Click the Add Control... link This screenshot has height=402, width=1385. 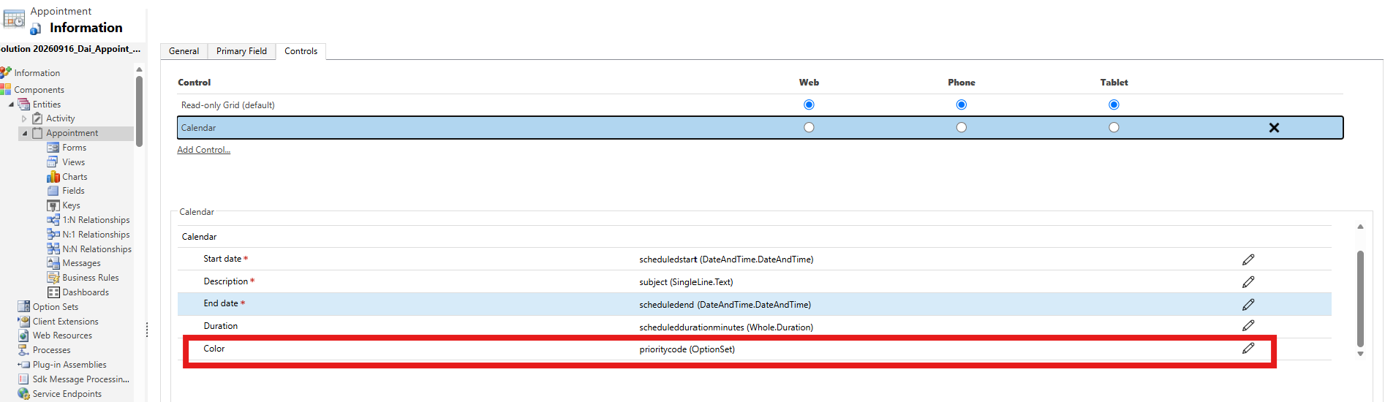tap(203, 150)
